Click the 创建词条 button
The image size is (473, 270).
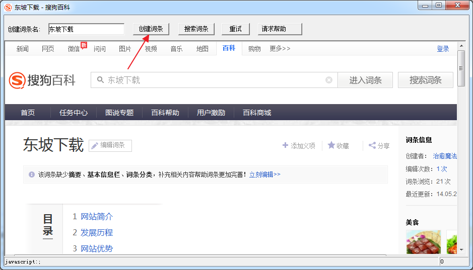click(151, 29)
